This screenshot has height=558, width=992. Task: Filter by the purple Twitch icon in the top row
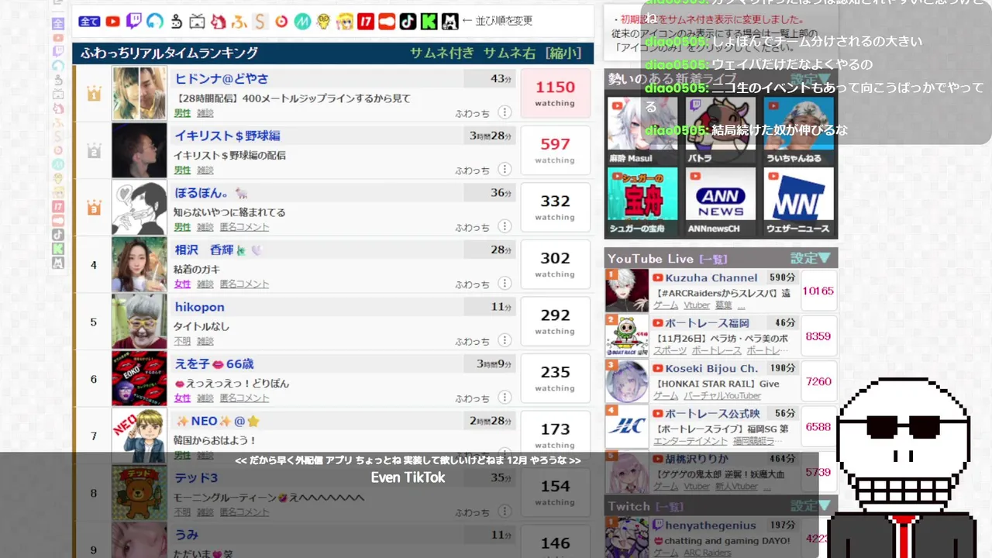pos(134,22)
